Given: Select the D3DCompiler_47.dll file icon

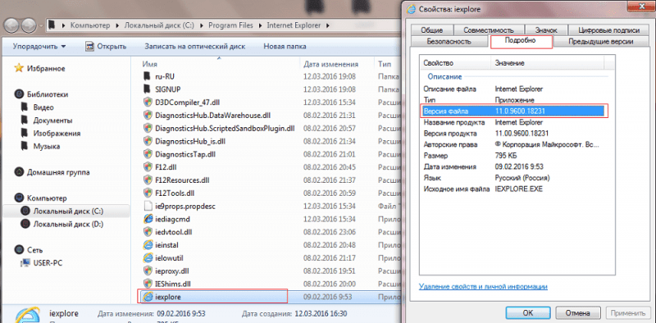Looking at the screenshot, I should [148, 102].
